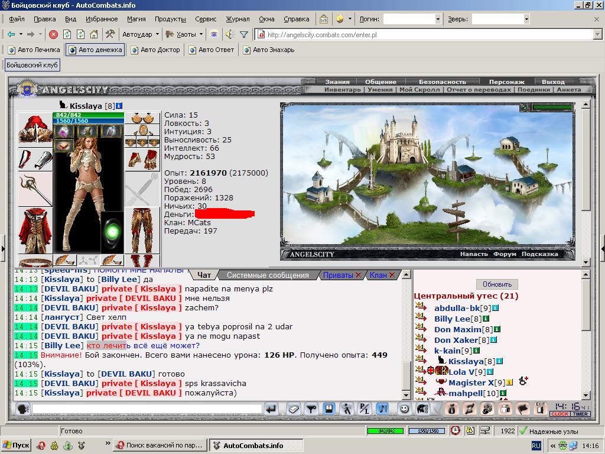The image size is (605, 454).
Task: Toggle the Авто Доктор button
Action: point(155,50)
